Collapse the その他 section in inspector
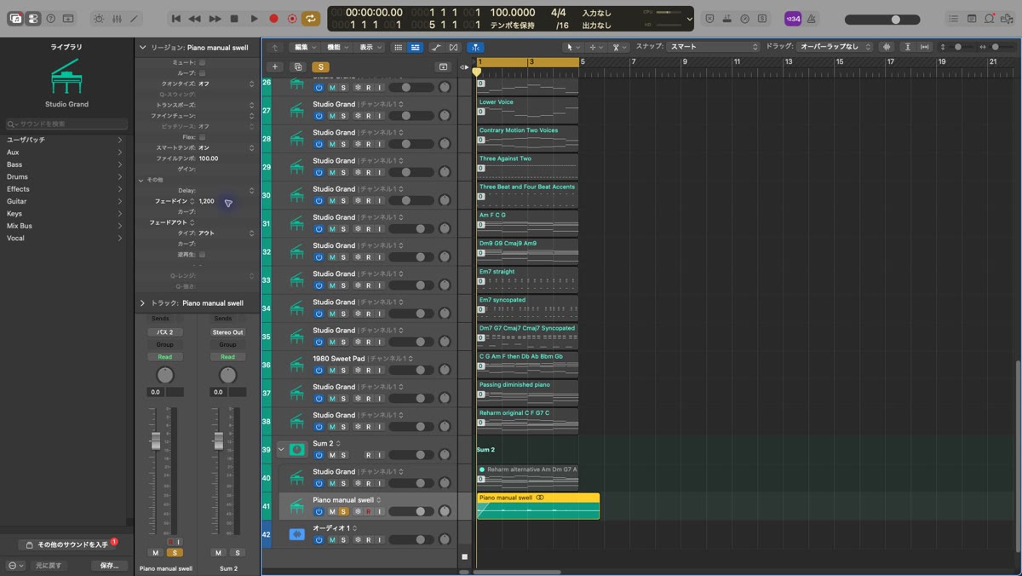1022x576 pixels. (141, 180)
